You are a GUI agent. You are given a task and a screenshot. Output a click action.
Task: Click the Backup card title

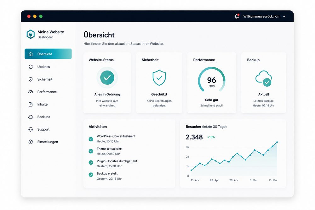click(x=253, y=60)
